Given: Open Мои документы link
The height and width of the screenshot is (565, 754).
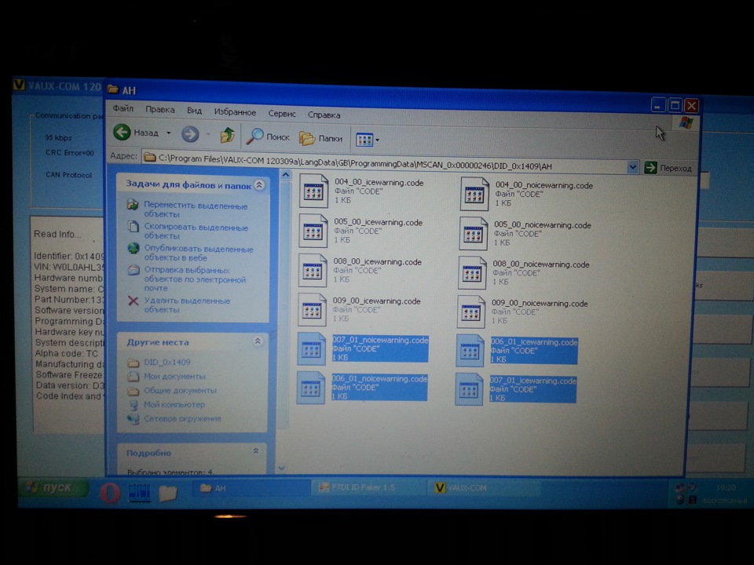Looking at the screenshot, I should tap(174, 376).
